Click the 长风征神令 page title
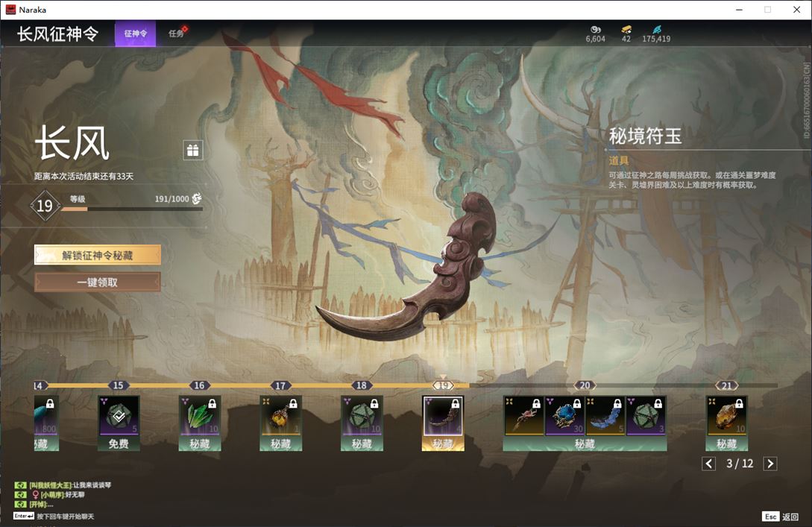 57,34
